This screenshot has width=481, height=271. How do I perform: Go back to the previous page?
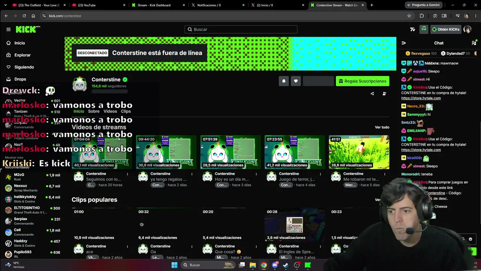(6, 16)
